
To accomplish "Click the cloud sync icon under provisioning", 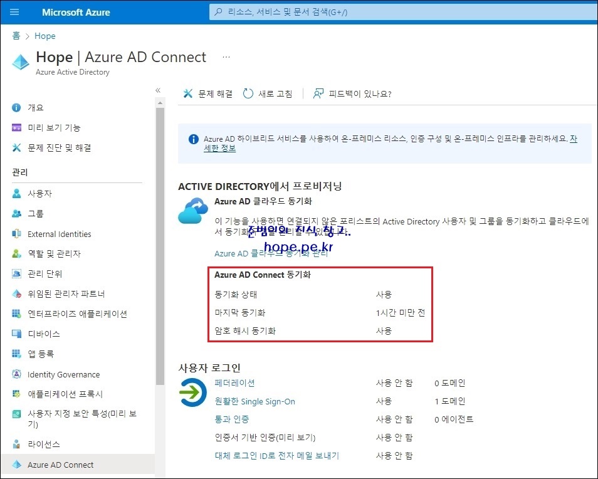I will [x=193, y=211].
